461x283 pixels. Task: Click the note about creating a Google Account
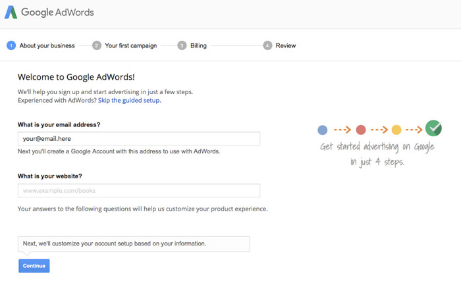[x=119, y=151]
